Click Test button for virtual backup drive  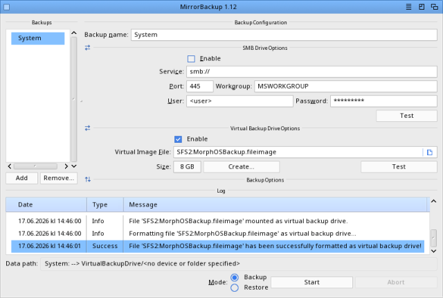[399, 167]
